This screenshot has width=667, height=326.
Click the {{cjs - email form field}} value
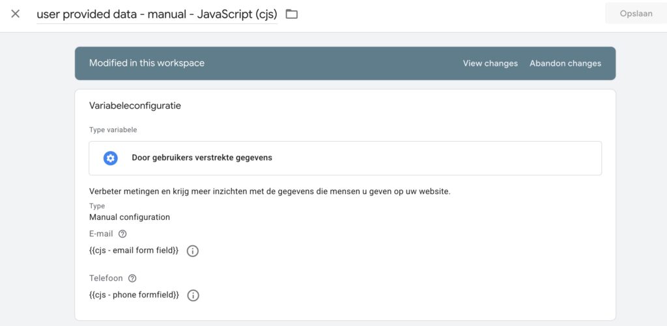tap(134, 251)
